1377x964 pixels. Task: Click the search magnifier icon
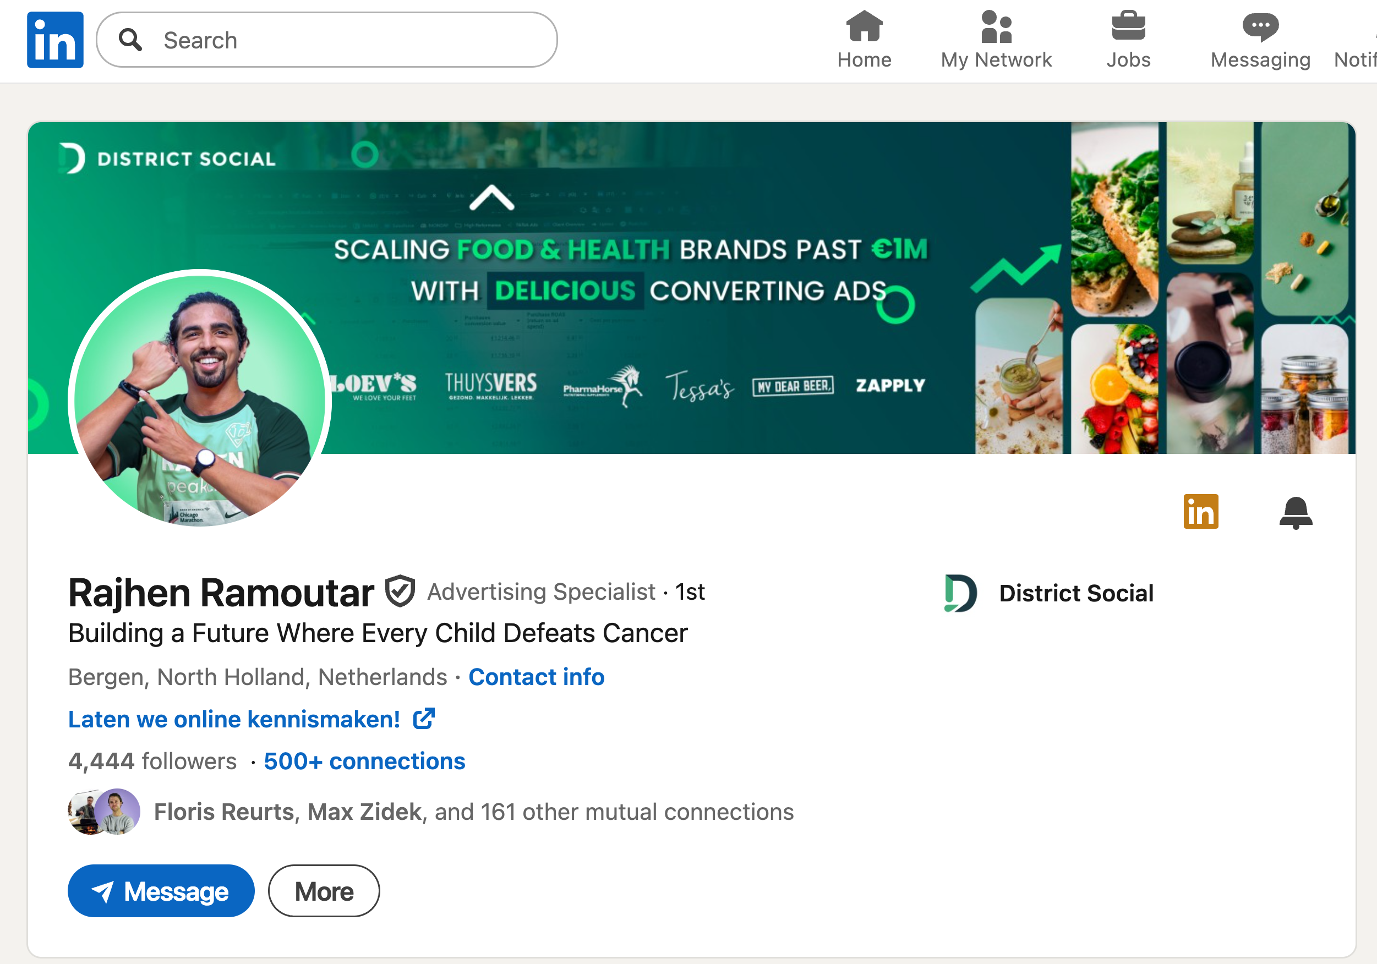(129, 40)
